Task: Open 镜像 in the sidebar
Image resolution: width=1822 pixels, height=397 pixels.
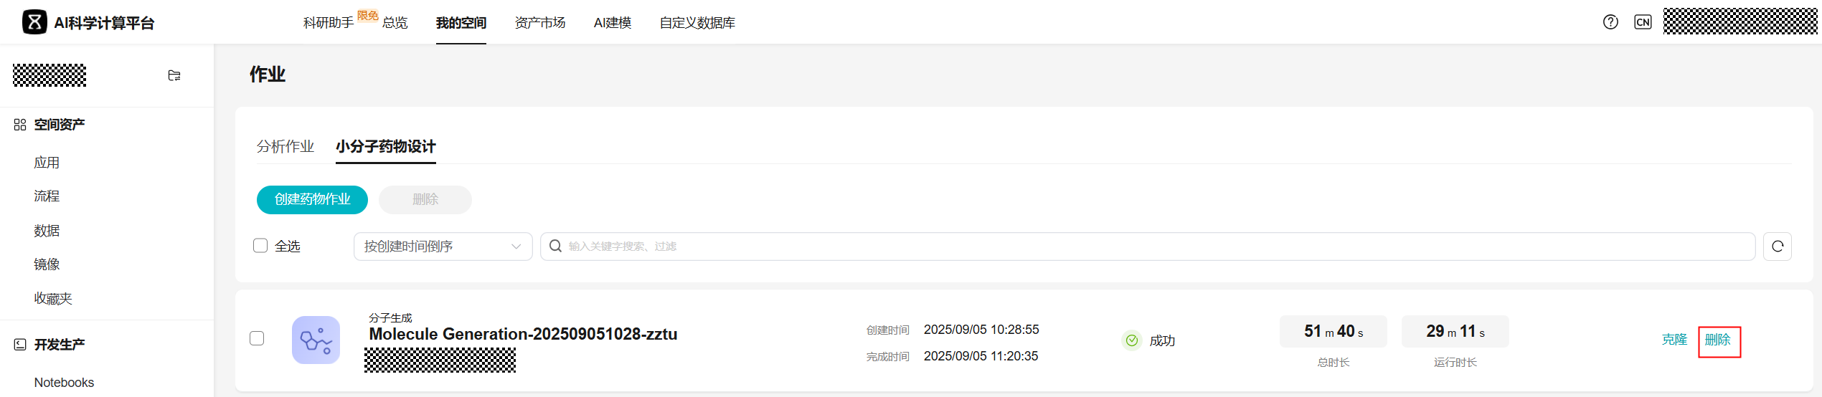Action: click(47, 264)
